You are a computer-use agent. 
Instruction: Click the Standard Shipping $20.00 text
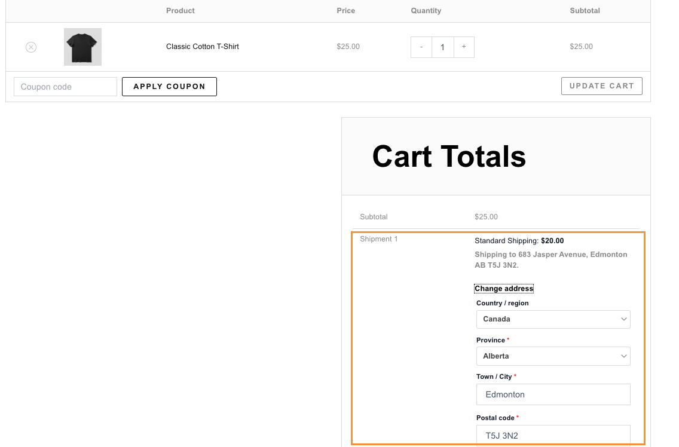click(519, 241)
